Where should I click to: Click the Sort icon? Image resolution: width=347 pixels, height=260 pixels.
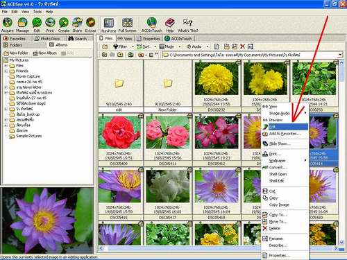point(139,46)
